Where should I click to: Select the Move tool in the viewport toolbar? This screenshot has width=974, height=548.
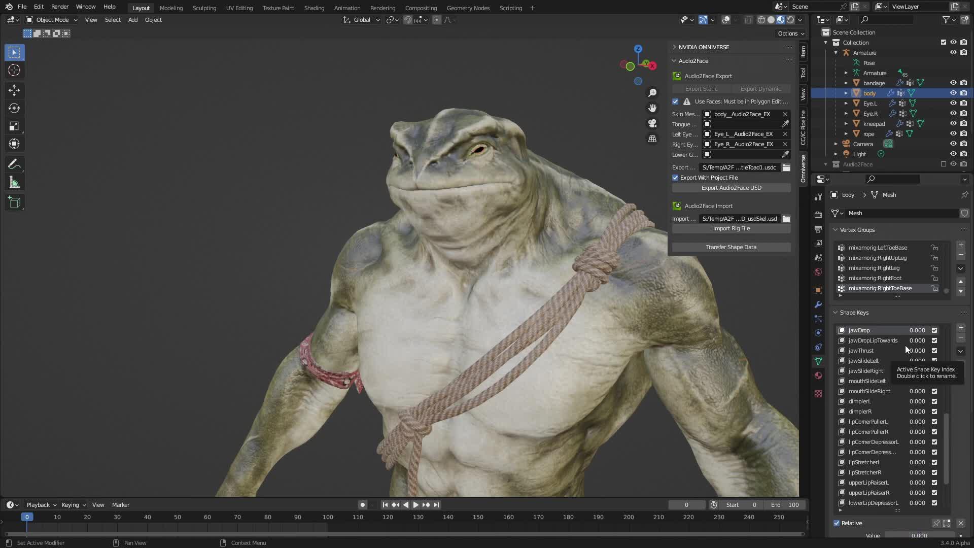(x=14, y=90)
